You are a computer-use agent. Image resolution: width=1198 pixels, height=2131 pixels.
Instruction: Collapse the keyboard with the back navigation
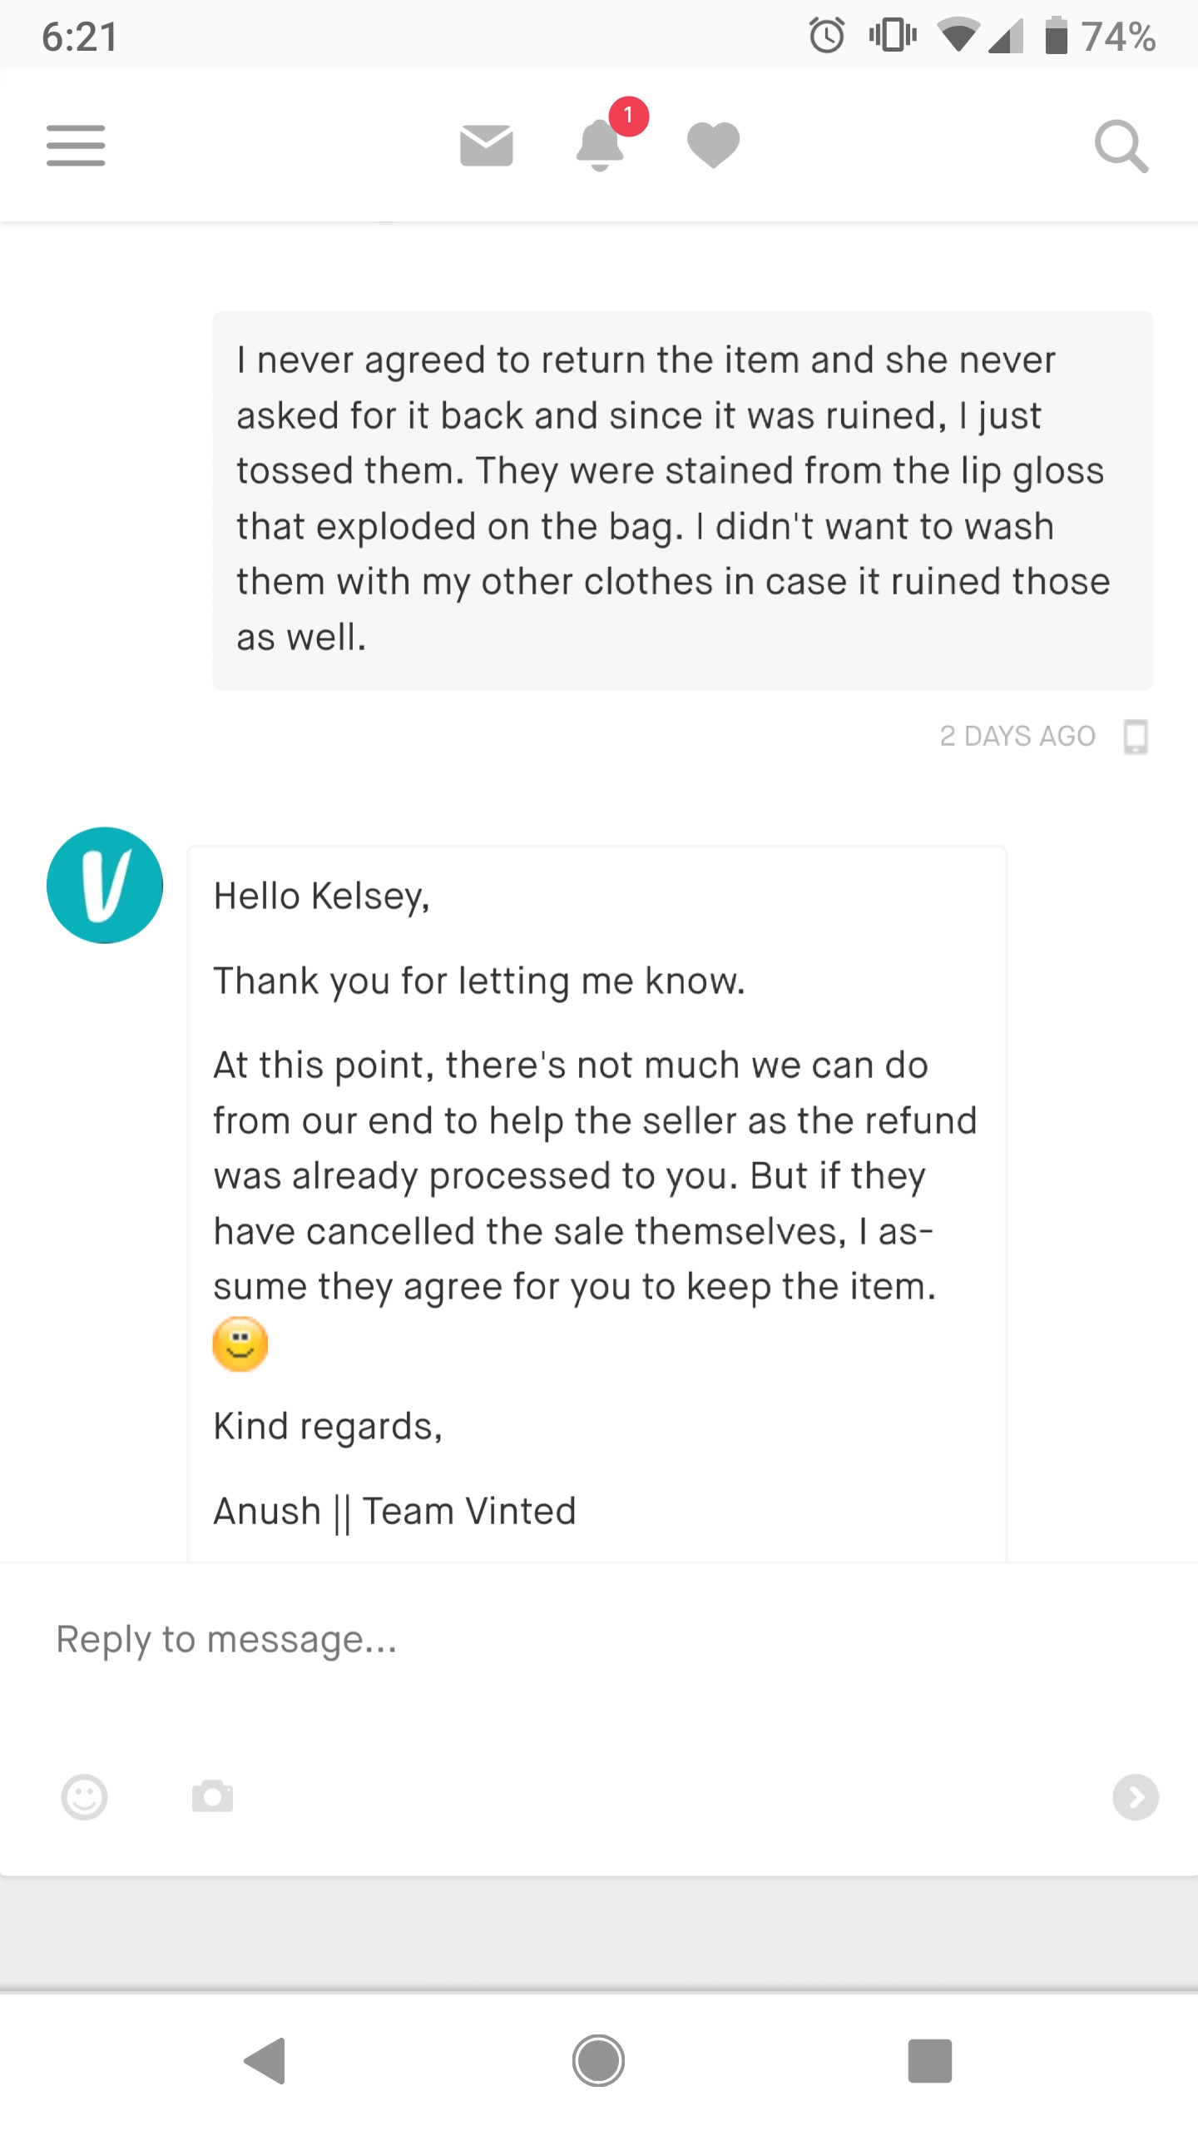pyautogui.click(x=265, y=2063)
